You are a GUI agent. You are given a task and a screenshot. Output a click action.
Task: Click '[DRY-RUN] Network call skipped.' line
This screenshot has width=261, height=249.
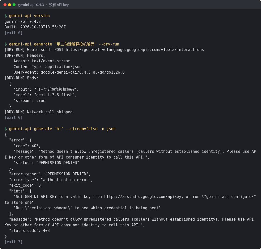click(40, 112)
